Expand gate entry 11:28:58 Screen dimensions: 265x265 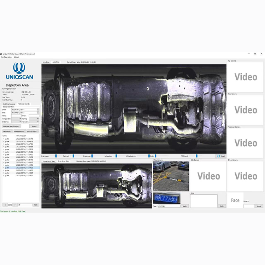click(x=4, y=147)
